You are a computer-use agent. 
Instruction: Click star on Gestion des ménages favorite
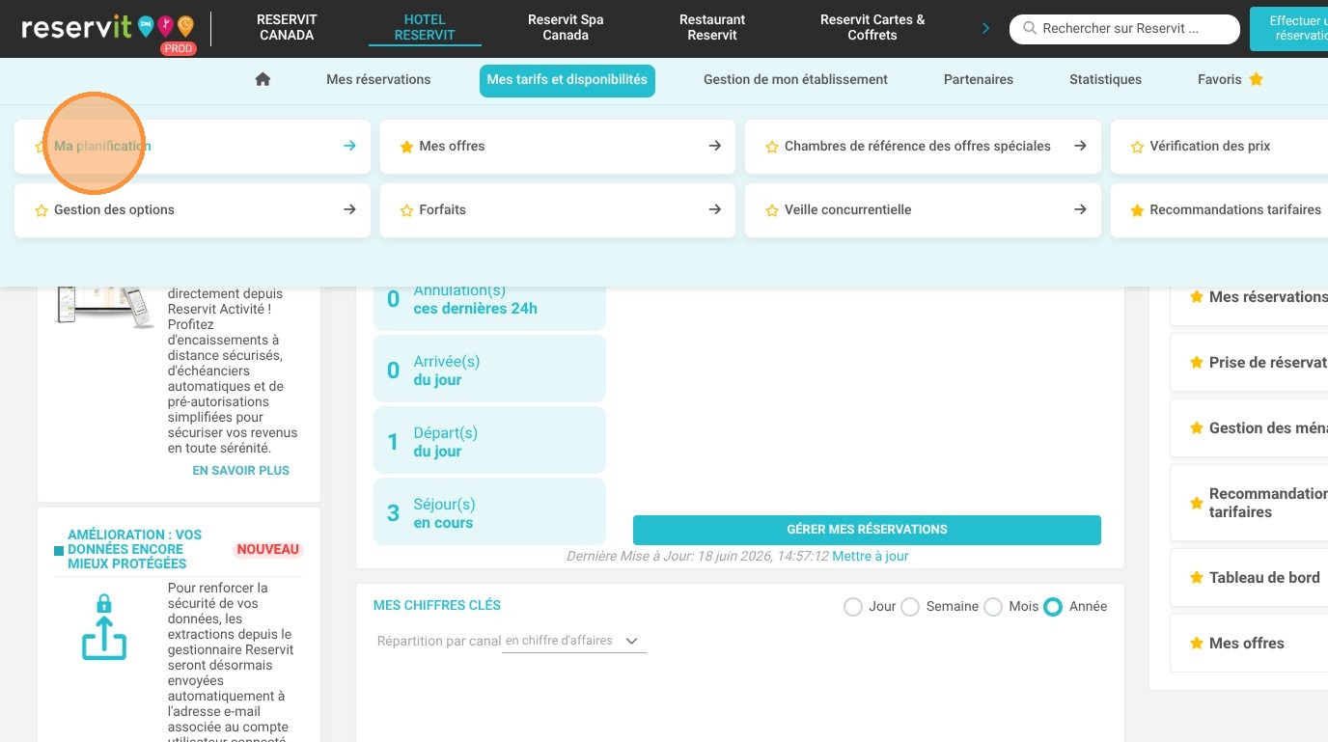(1197, 428)
